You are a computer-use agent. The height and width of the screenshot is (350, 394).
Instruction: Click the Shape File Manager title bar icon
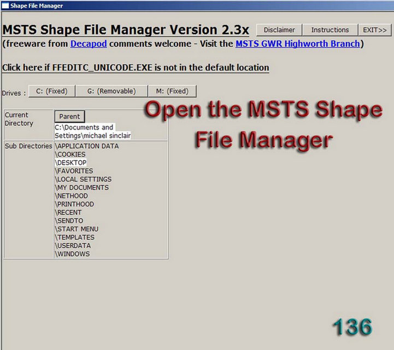[x=5, y=5]
